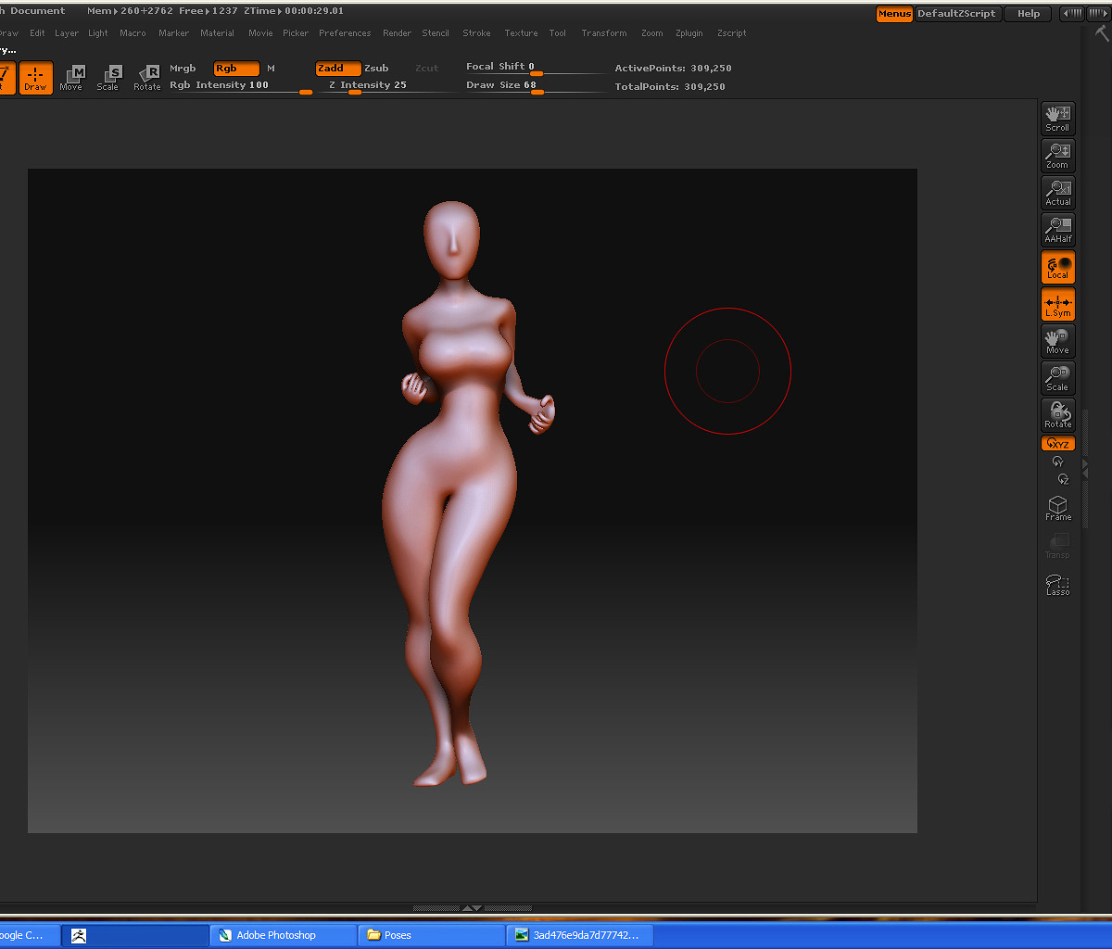Open the Zscript menu
Viewport: 1112px width, 949px height.
click(x=731, y=33)
